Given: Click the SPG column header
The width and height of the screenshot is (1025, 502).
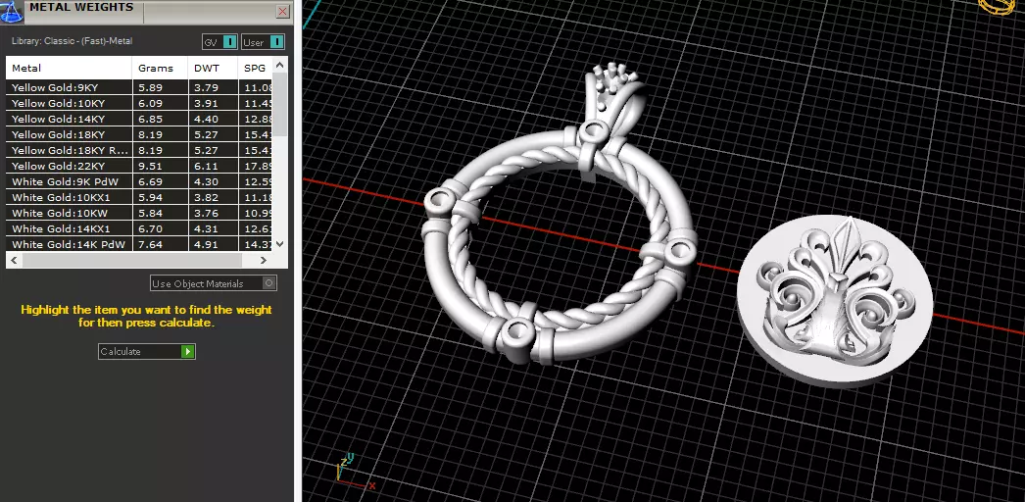Looking at the screenshot, I should (x=255, y=68).
